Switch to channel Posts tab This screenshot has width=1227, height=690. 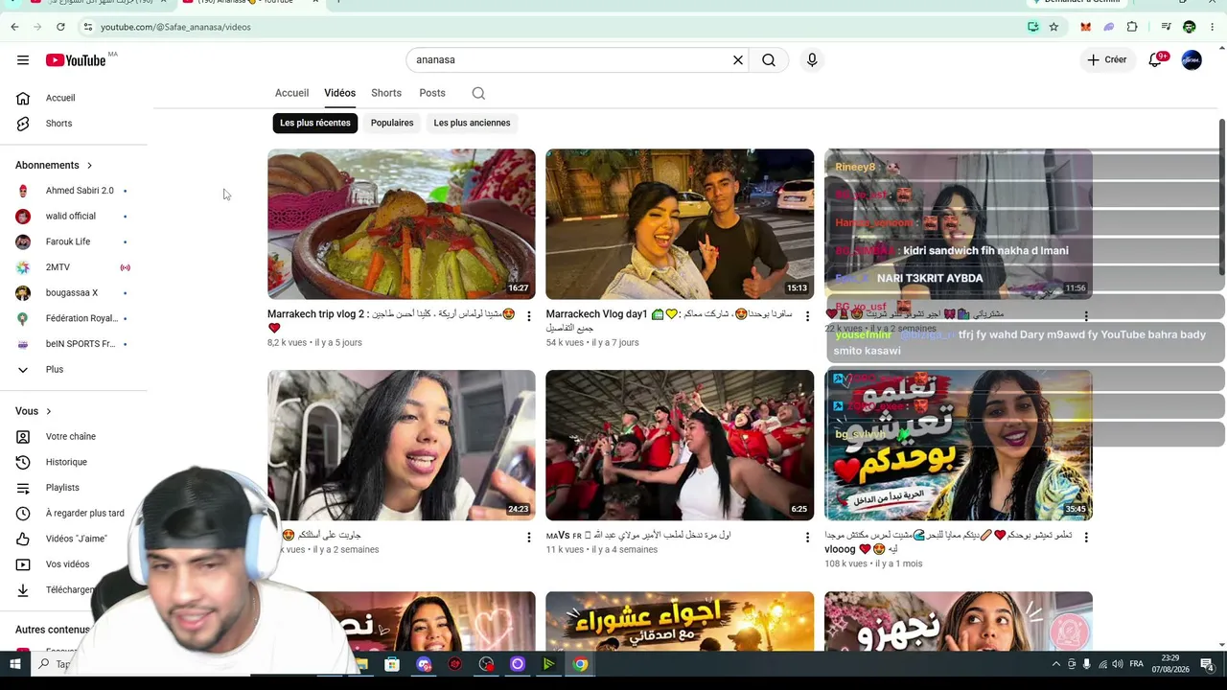point(432,93)
